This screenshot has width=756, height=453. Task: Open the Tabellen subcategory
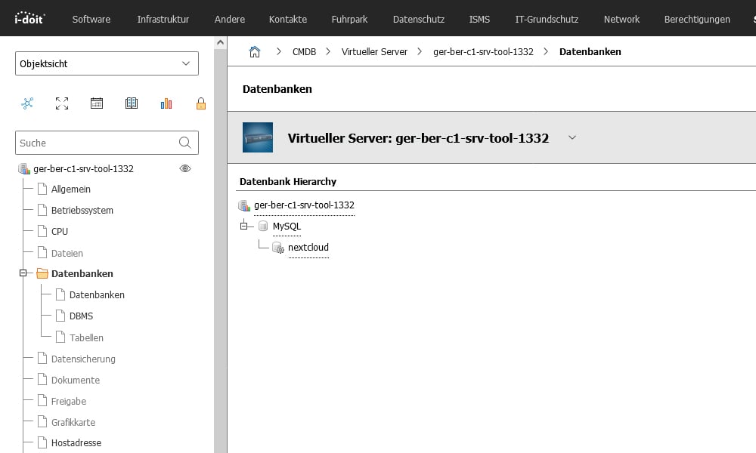[86, 337]
